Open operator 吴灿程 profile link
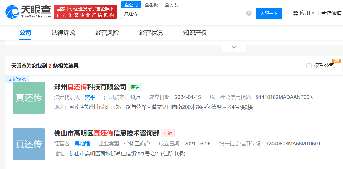The height and width of the screenshot is (169, 343). [x=82, y=144]
